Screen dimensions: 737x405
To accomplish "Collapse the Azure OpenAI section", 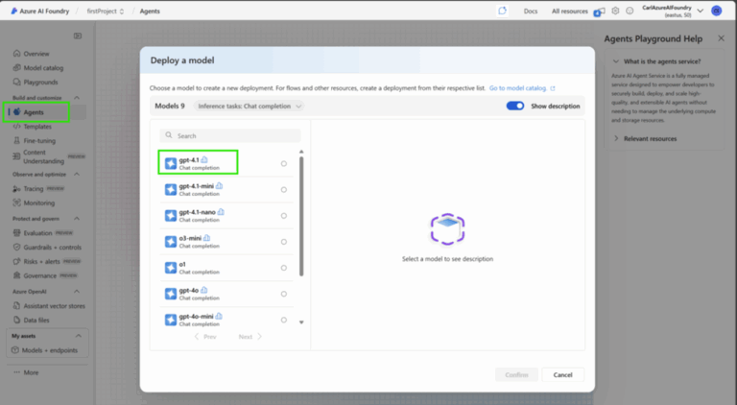I will coord(77,292).
